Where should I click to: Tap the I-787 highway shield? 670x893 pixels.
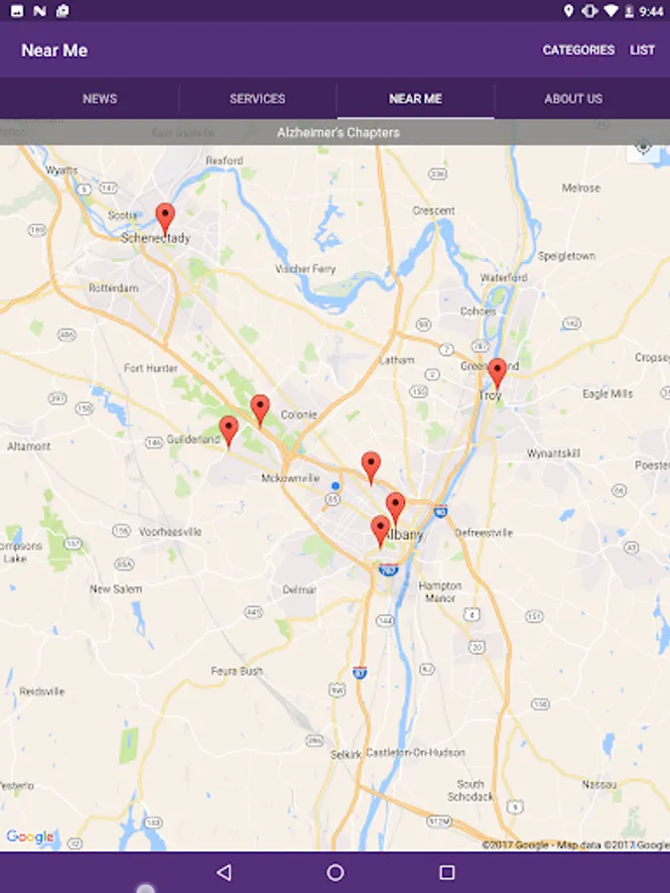point(388,570)
